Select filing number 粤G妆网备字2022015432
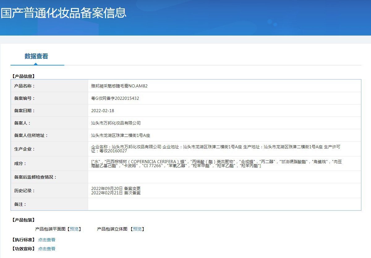Viewport: 371px width, 258px height. [x=115, y=98]
